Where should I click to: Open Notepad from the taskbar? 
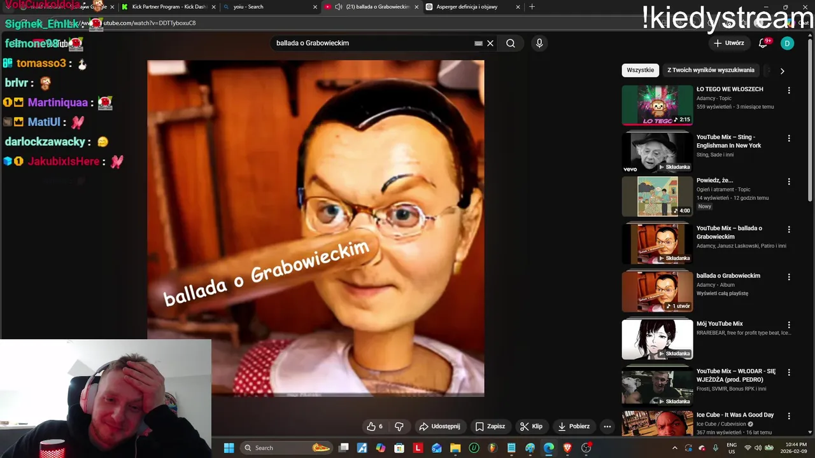tap(511, 448)
